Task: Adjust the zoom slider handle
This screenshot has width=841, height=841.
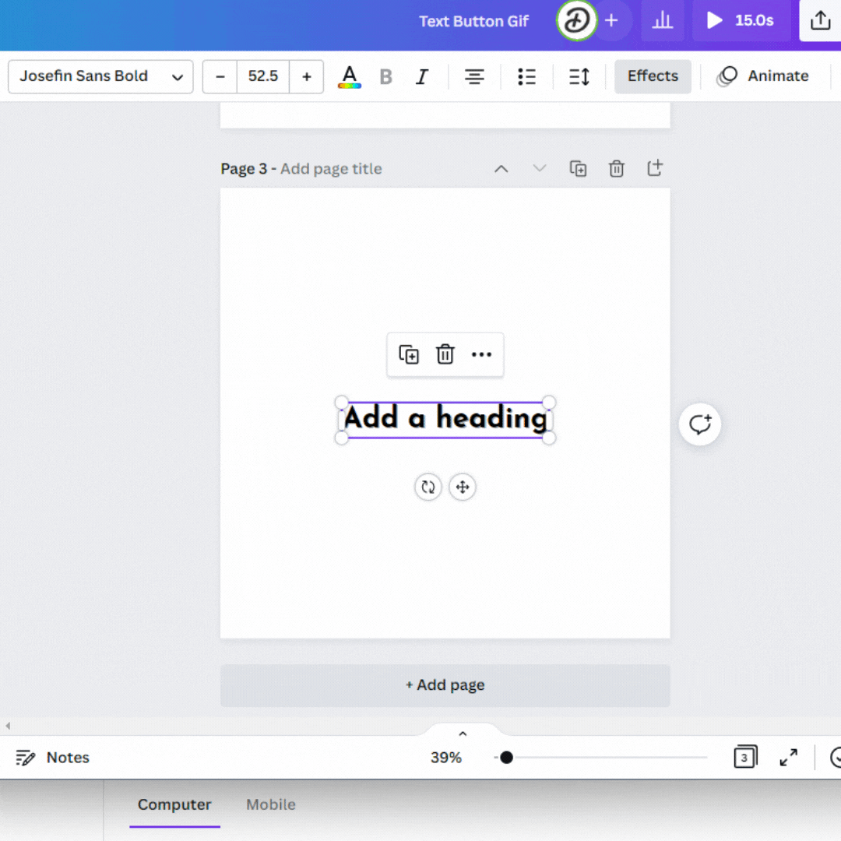Action: tap(506, 758)
